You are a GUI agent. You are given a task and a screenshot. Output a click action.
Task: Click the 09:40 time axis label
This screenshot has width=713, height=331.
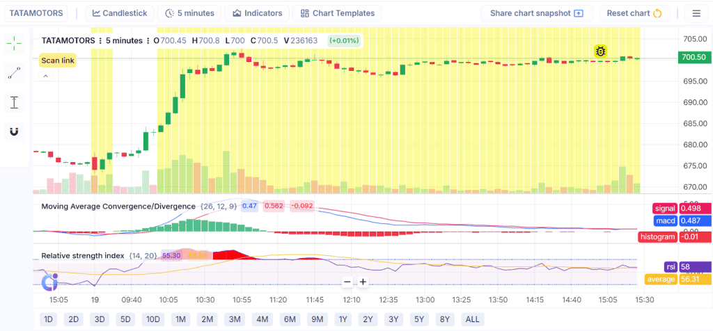coord(132,300)
